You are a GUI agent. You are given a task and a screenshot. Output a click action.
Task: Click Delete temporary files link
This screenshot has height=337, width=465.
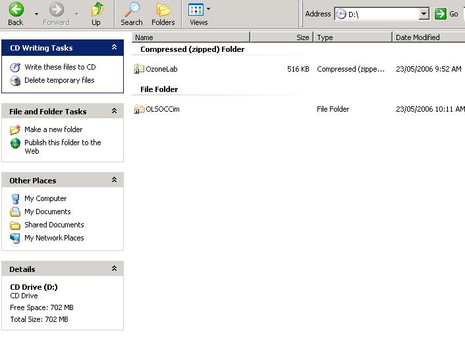coord(59,80)
